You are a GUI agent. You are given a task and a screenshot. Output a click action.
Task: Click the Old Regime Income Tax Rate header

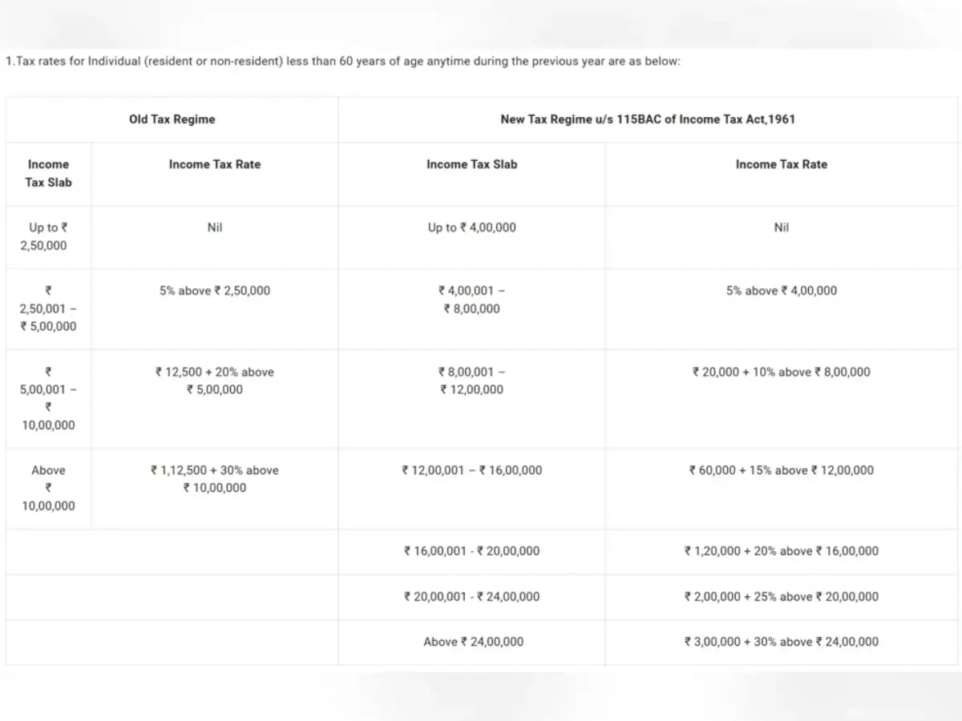[x=215, y=174]
